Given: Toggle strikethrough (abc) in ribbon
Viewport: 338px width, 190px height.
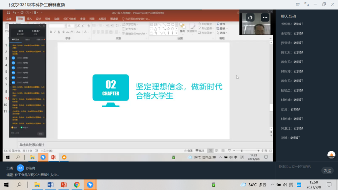Looking at the screenshot, I should [x=67, y=32].
